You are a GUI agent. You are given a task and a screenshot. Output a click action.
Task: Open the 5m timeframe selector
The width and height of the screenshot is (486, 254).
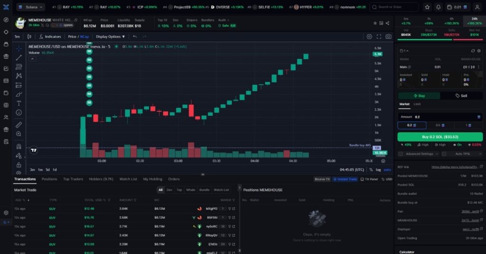pos(18,36)
